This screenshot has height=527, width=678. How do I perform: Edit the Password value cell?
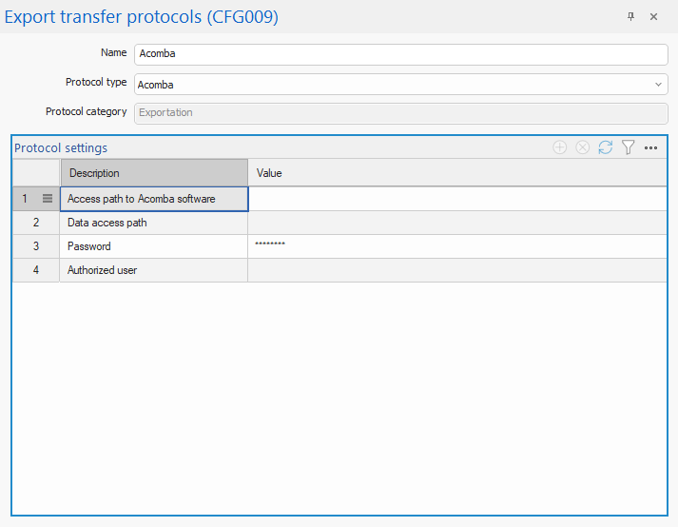pyautogui.click(x=456, y=246)
